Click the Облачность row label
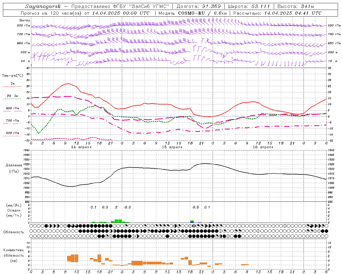The image size is (342, 274). coord(14,232)
